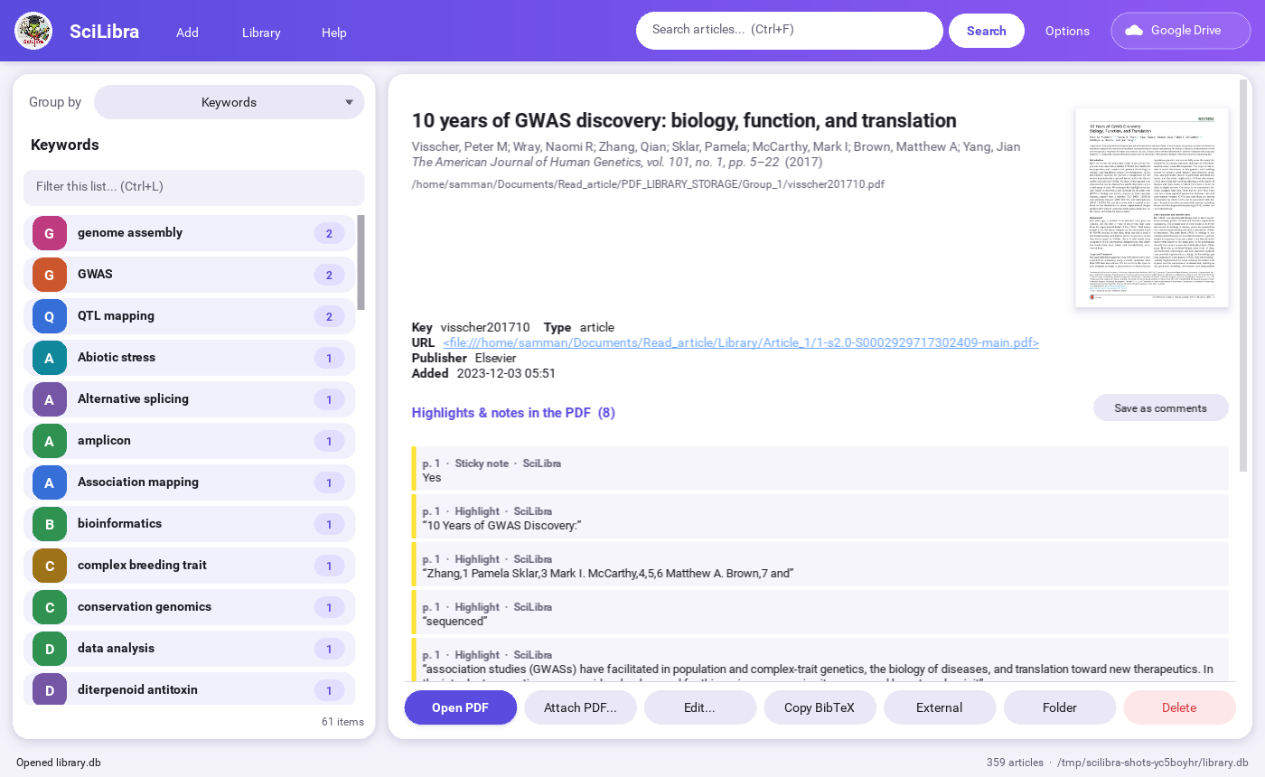Click the article first-page thumbnail
Viewport: 1265px width, 777px height.
1152,208
